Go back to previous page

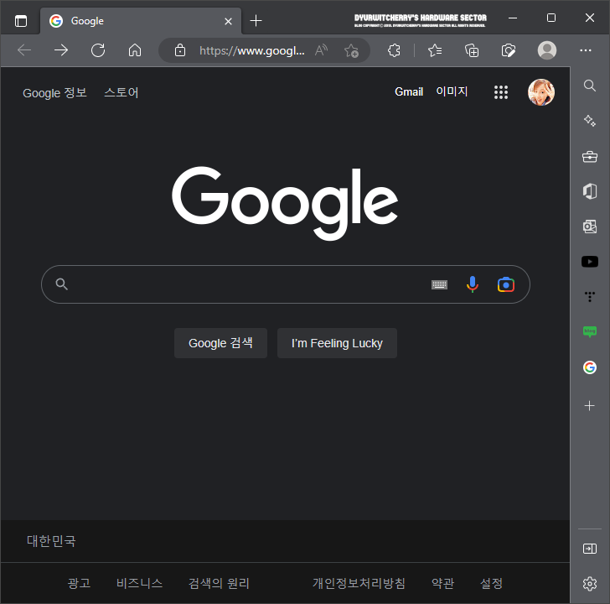24,50
